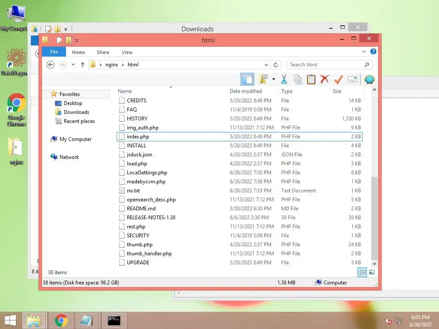This screenshot has width=439, height=329.
Task: Select Network in the navigation pane
Action: pyautogui.click(x=69, y=157)
